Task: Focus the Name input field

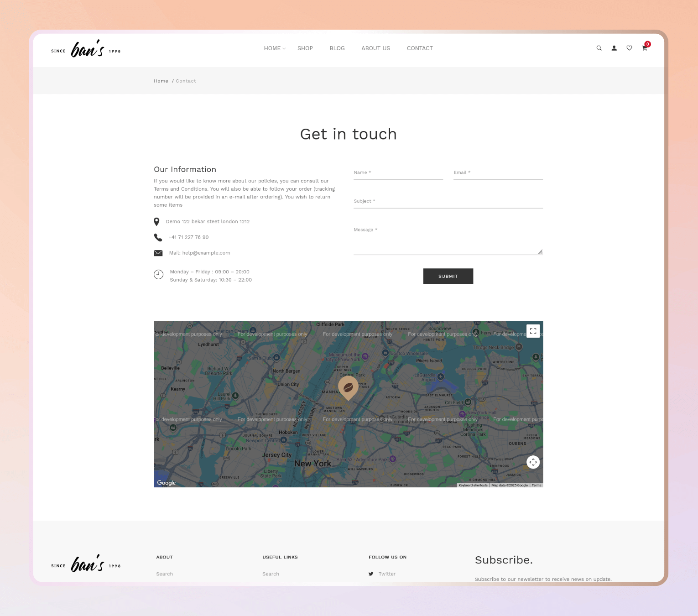Action: click(x=398, y=173)
